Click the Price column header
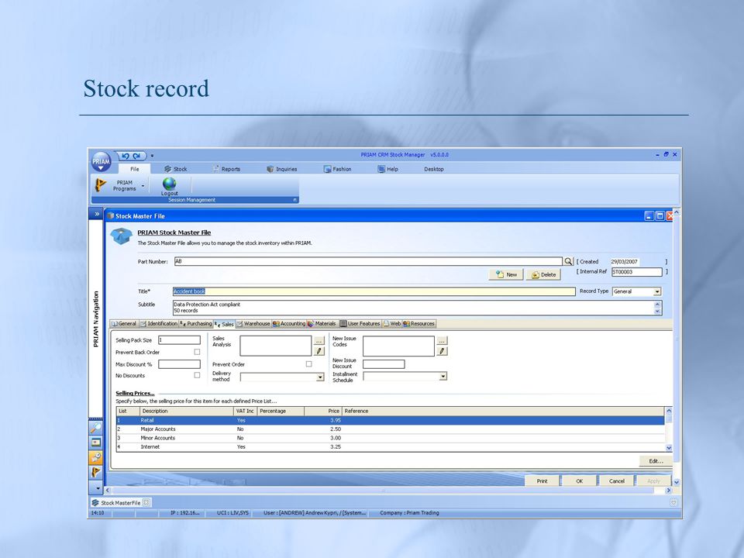 (x=323, y=411)
